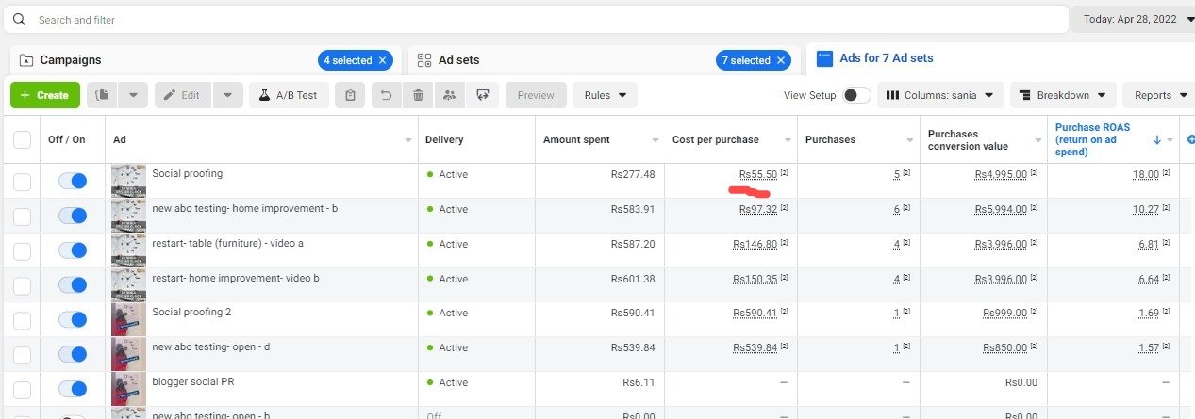Open the audience people icon
The height and width of the screenshot is (419, 1195).
pos(450,95)
